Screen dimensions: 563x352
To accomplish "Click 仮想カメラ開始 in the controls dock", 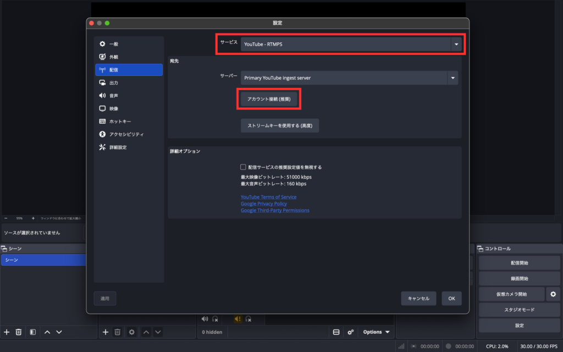I will tap(512, 294).
